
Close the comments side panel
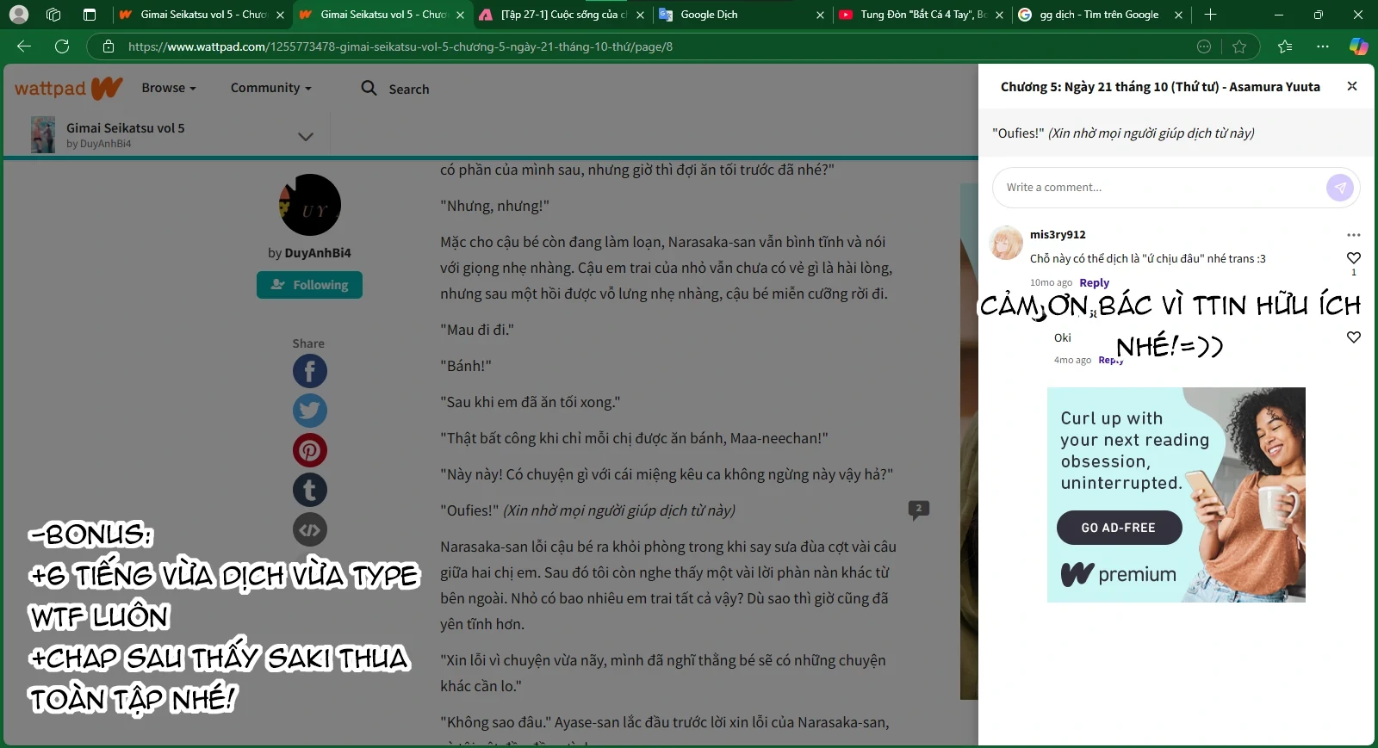[x=1352, y=86]
